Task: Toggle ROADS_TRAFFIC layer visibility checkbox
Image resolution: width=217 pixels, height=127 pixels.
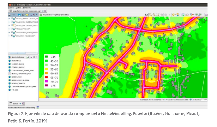Action: [x=12, y=18]
